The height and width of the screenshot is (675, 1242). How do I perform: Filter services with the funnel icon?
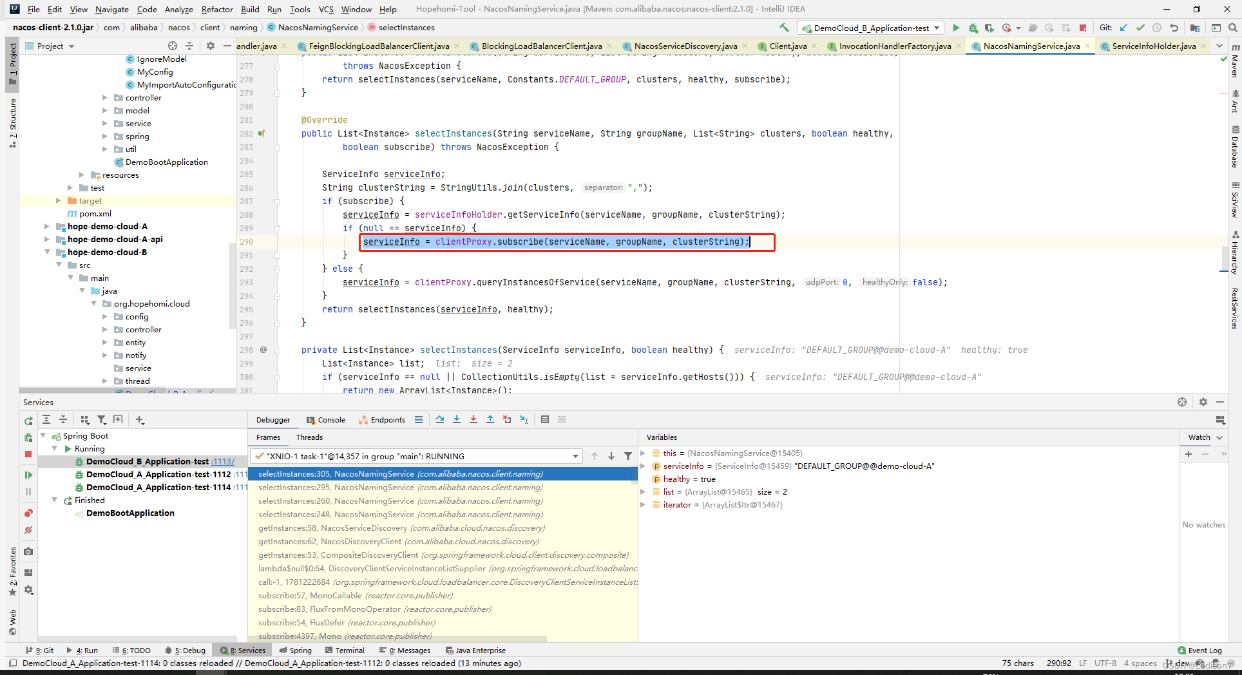click(101, 419)
